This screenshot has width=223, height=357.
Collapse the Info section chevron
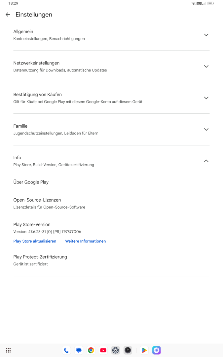[x=206, y=161]
